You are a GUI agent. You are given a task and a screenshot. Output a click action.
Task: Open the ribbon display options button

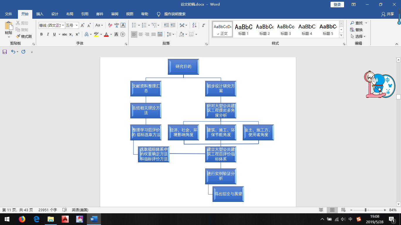[354, 4]
